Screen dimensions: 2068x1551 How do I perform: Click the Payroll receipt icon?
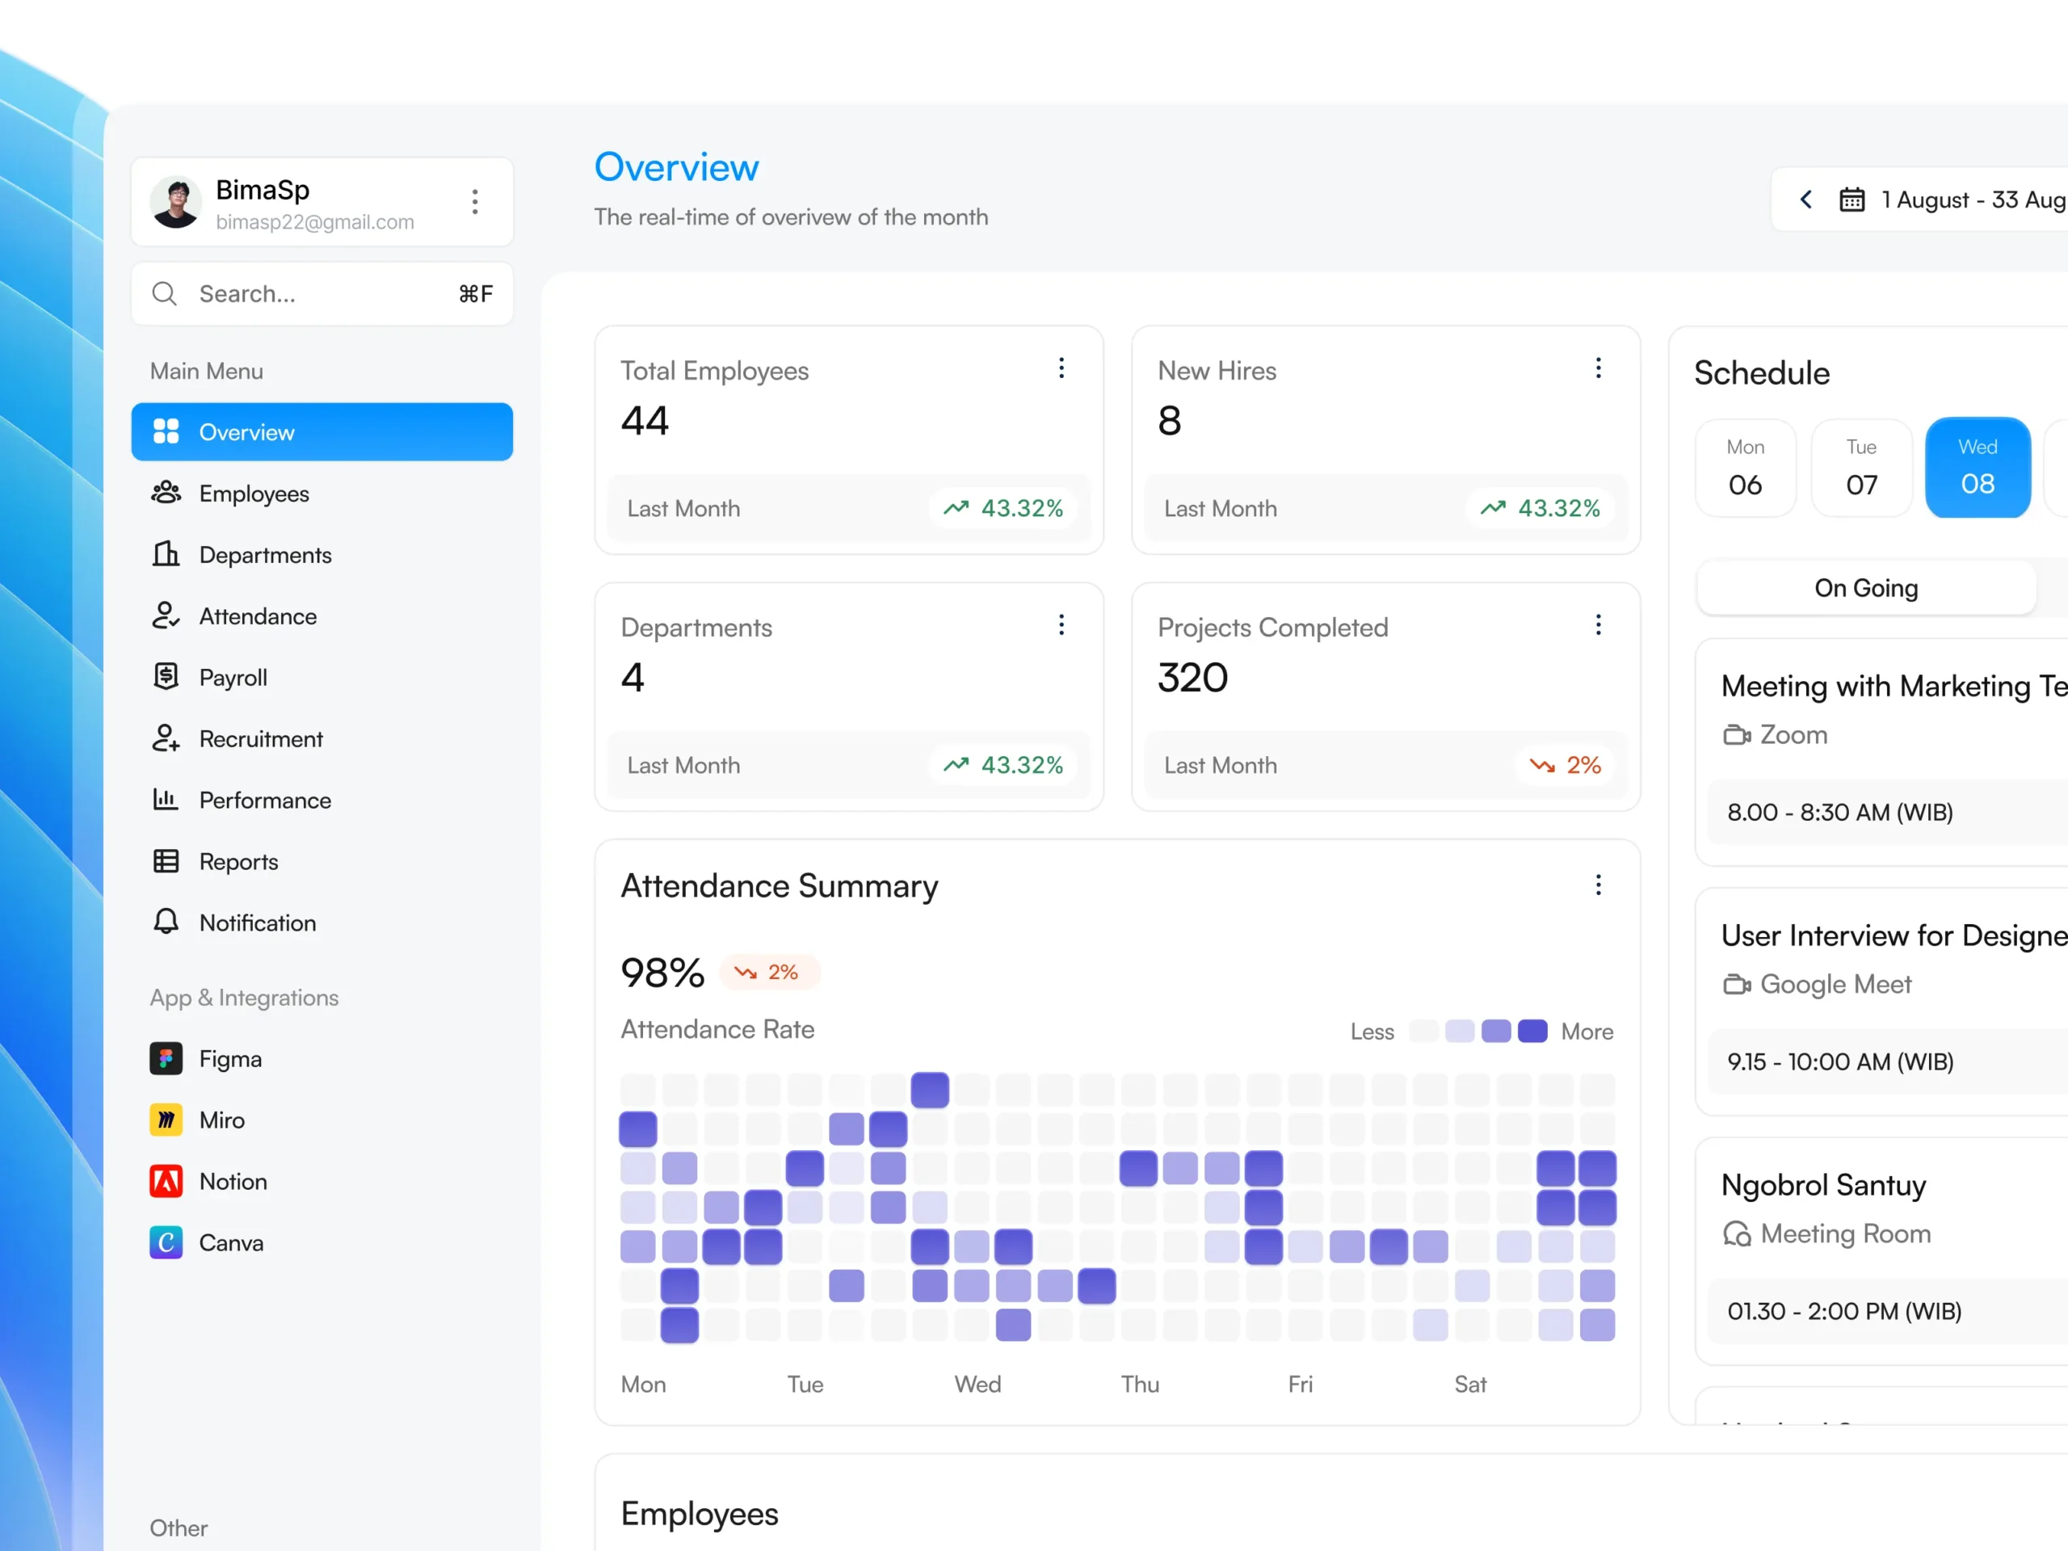click(166, 676)
